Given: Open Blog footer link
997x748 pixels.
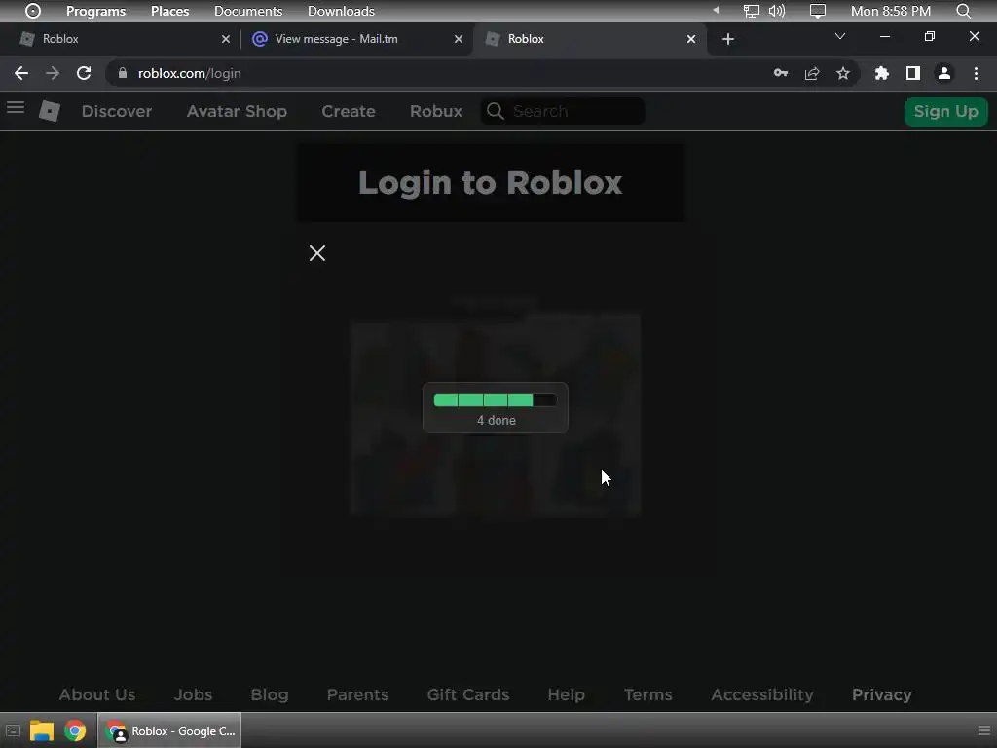Looking at the screenshot, I should coord(270,694).
